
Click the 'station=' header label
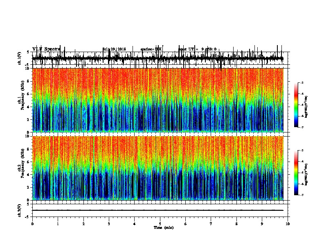pos(151,49)
